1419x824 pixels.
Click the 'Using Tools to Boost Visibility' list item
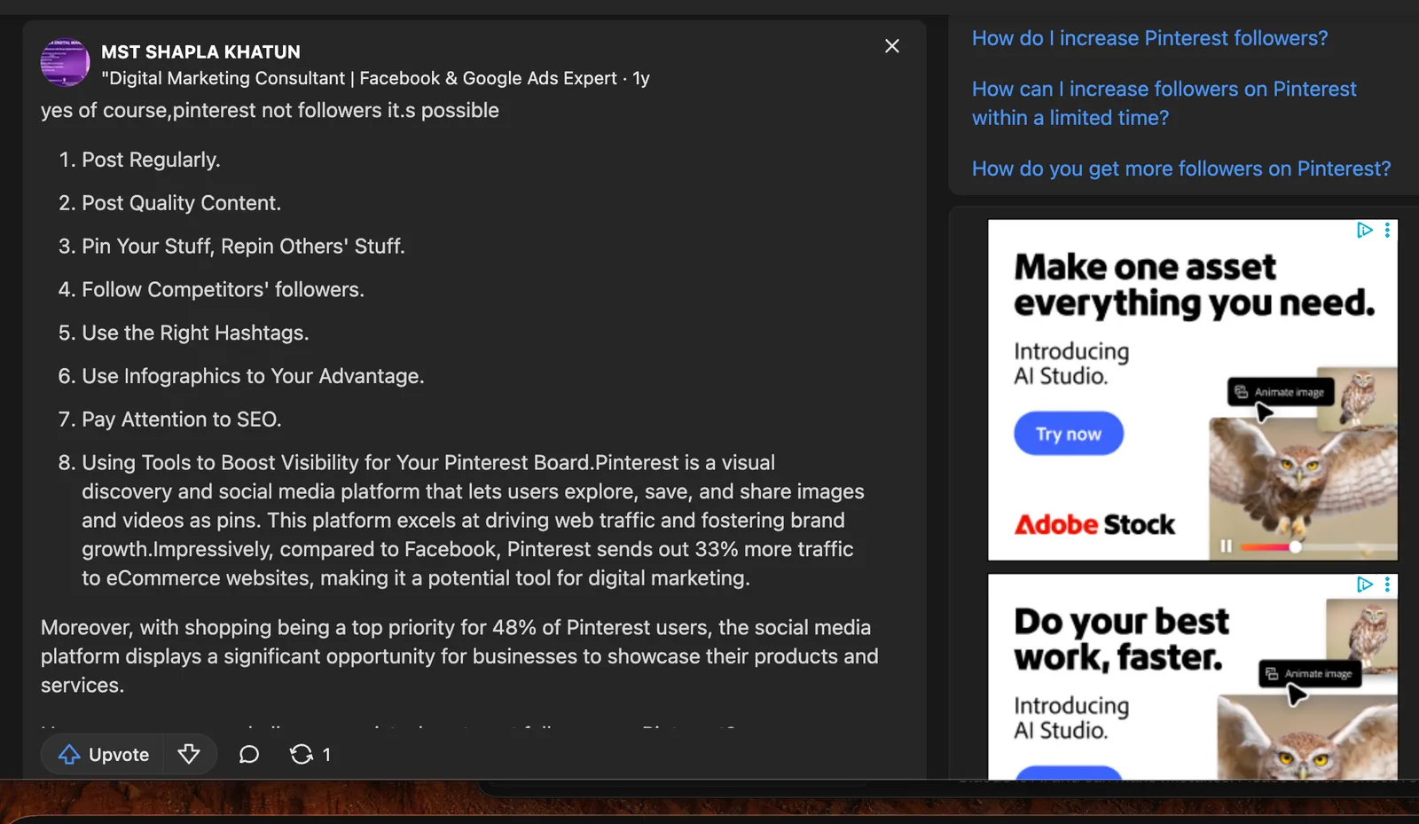click(473, 520)
